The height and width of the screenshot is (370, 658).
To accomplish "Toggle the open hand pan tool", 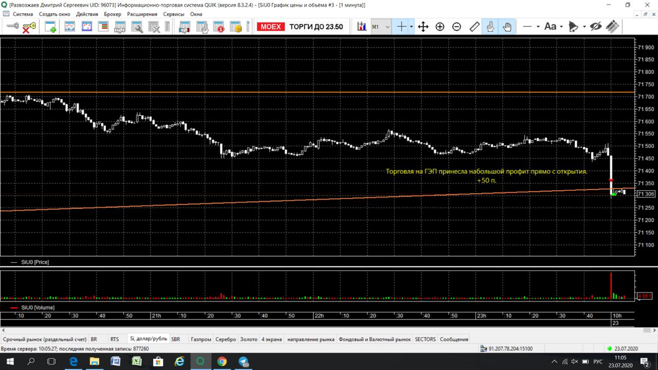I will pyautogui.click(x=507, y=26).
